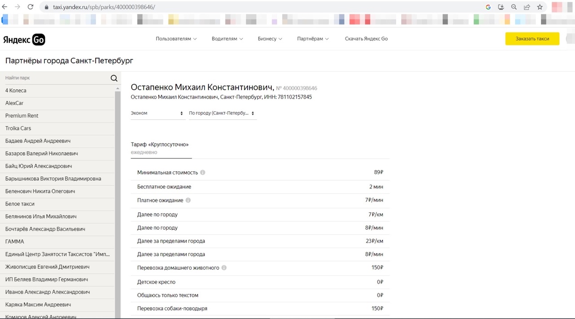The height and width of the screenshot is (319, 575).
Task: Click the search magnifier beside Найти парк
Action: (x=114, y=78)
